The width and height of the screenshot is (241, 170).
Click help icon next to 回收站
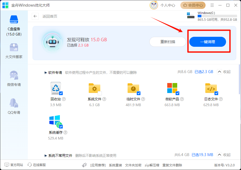click(x=64, y=99)
